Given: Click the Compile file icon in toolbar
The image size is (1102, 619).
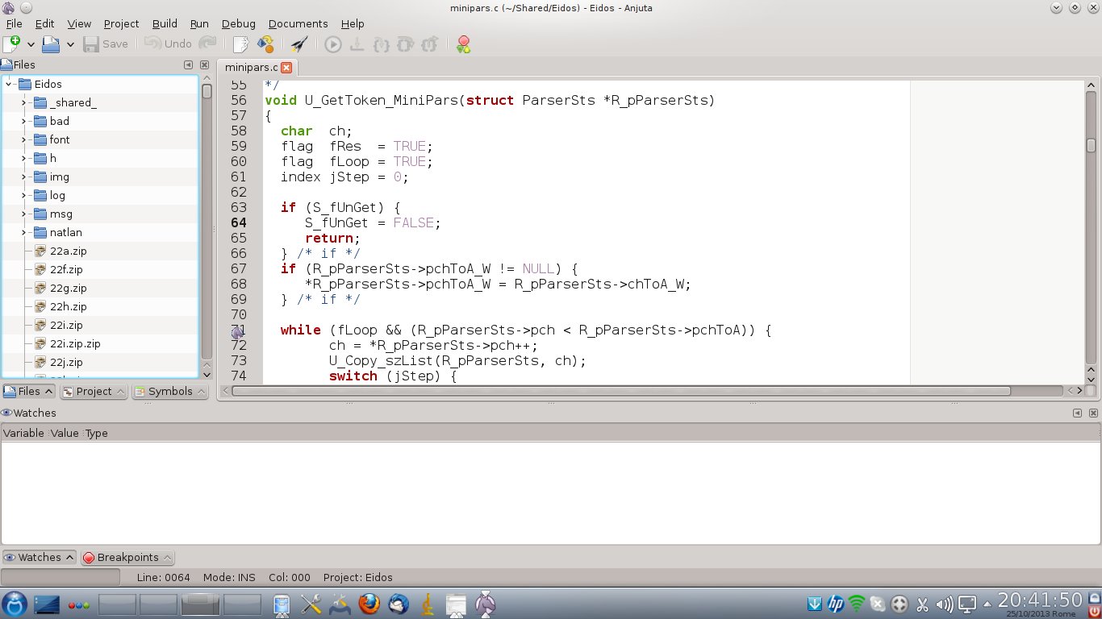Looking at the screenshot, I should (240, 44).
